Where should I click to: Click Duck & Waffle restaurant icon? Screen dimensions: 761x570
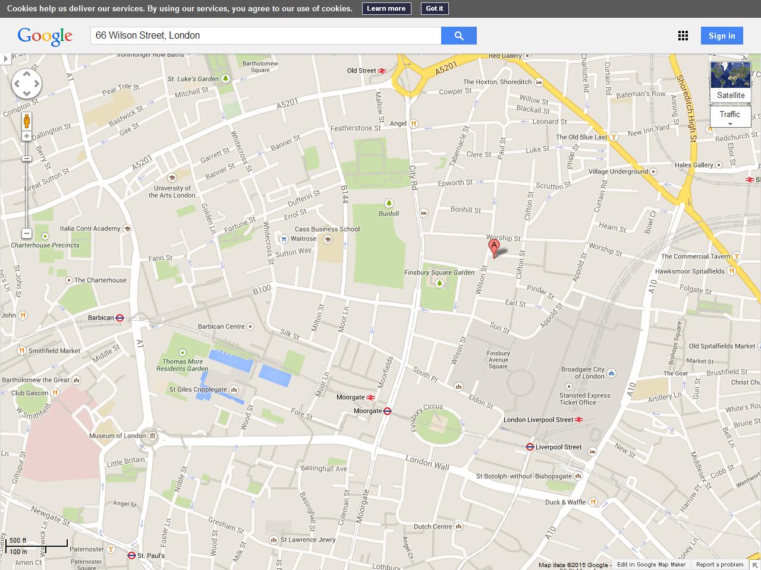[x=593, y=502]
